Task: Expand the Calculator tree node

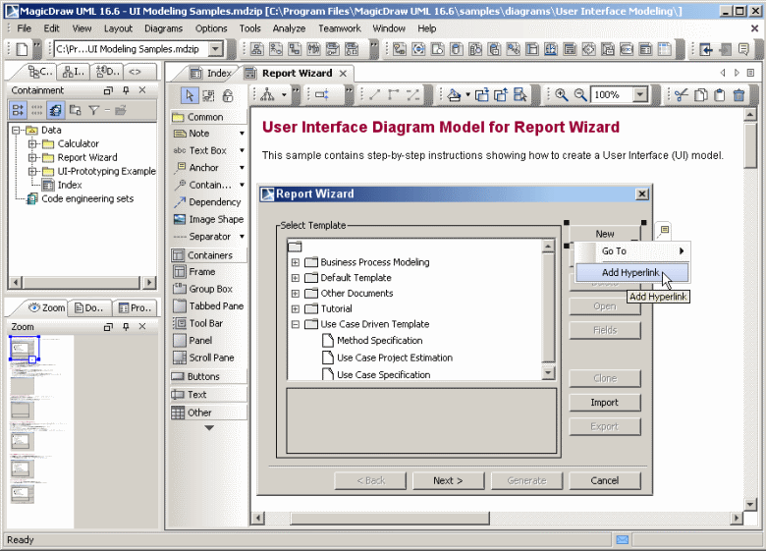Action: (x=32, y=143)
